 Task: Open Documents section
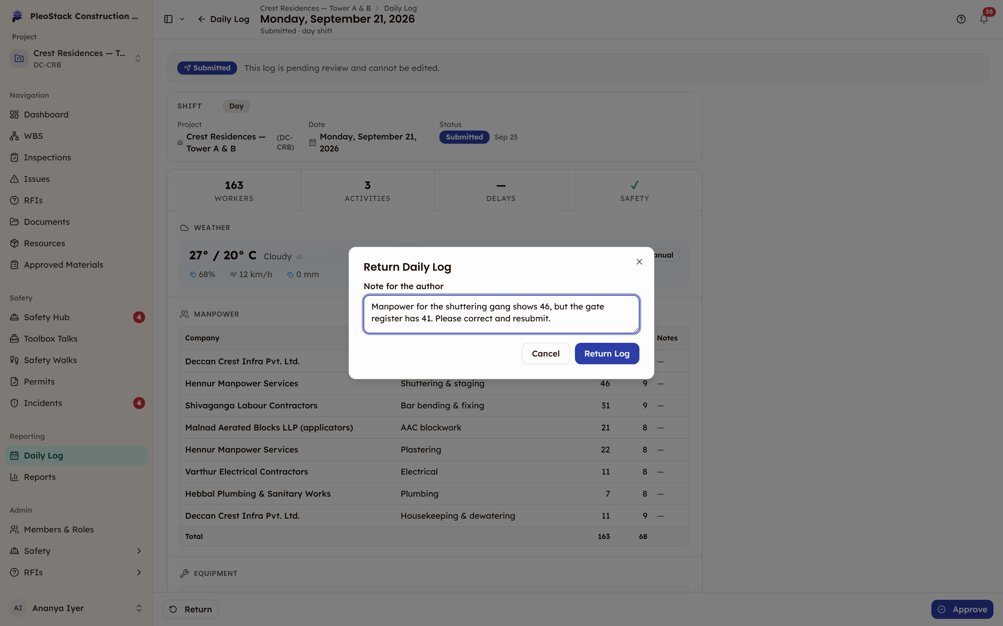click(x=76, y=222)
